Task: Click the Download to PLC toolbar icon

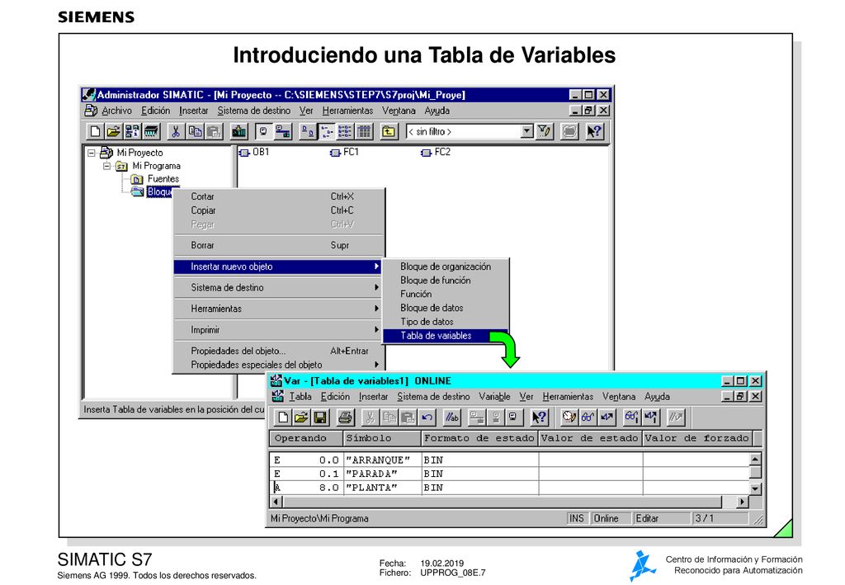Action: click(238, 131)
